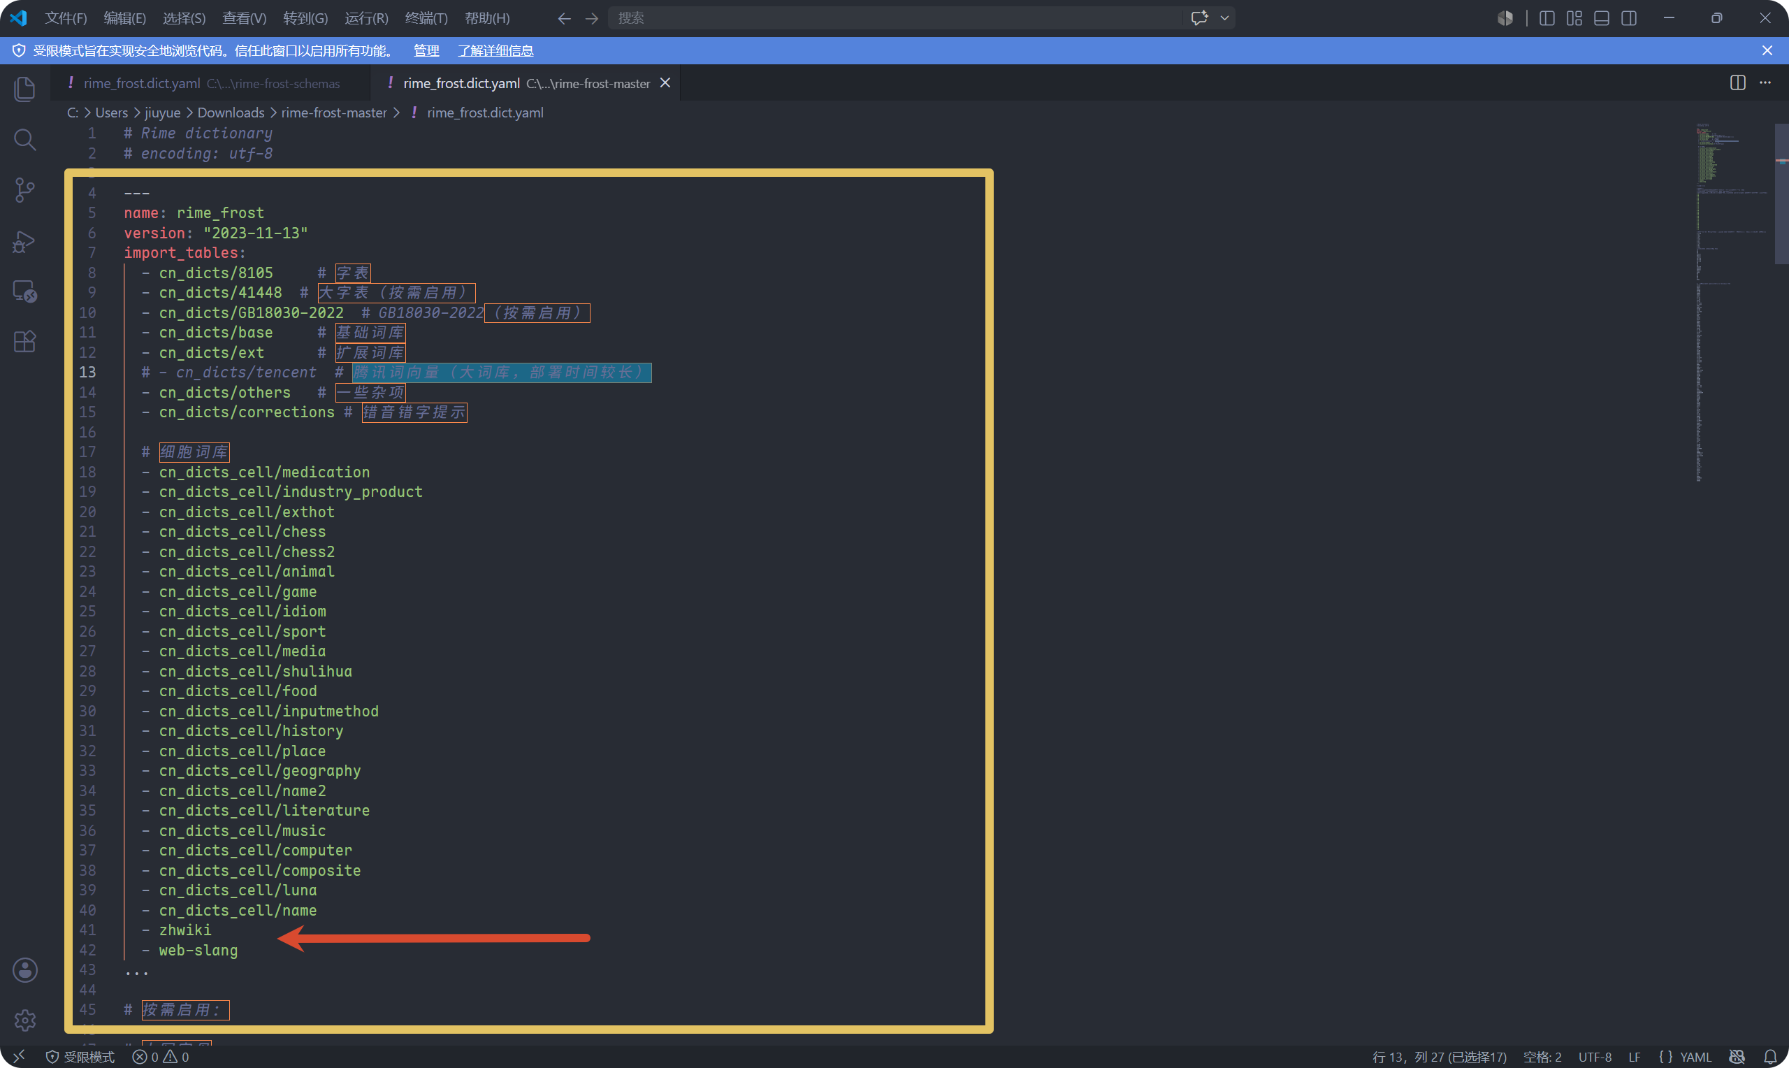The height and width of the screenshot is (1068, 1789).
Task: Open the problems errors and warnings indicator
Action: point(161,1057)
